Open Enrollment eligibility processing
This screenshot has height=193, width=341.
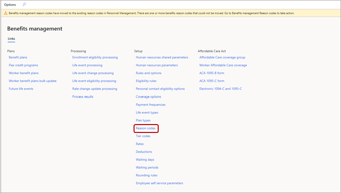click(95, 58)
